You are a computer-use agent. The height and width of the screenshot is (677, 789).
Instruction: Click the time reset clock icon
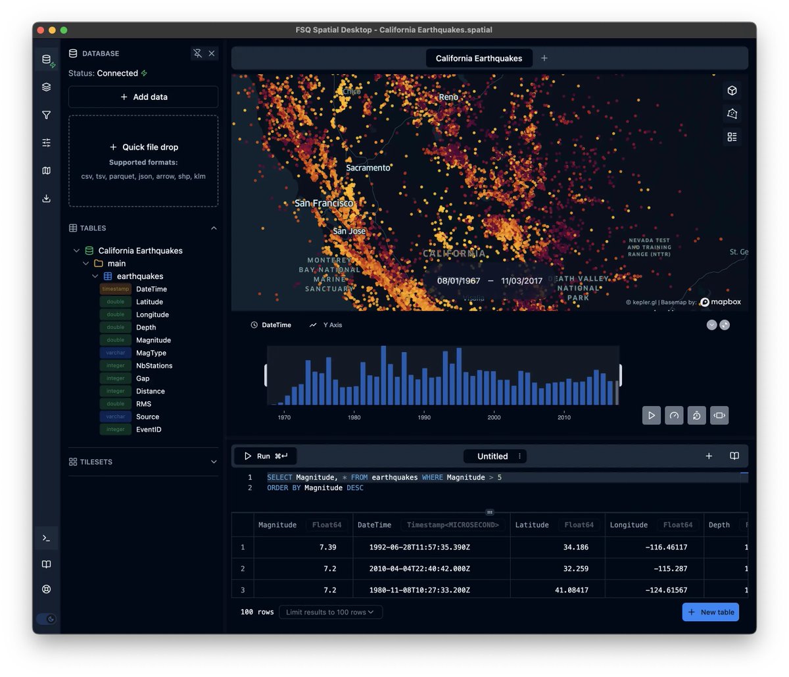[696, 415]
